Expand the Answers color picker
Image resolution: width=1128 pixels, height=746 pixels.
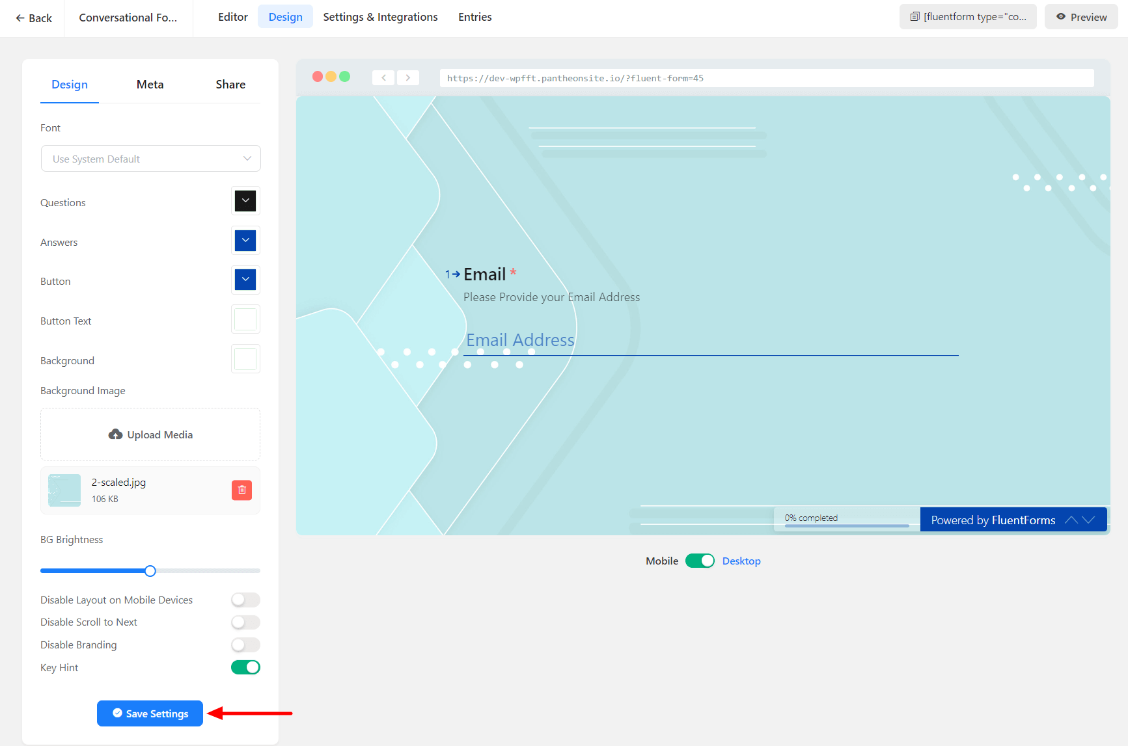(x=245, y=241)
